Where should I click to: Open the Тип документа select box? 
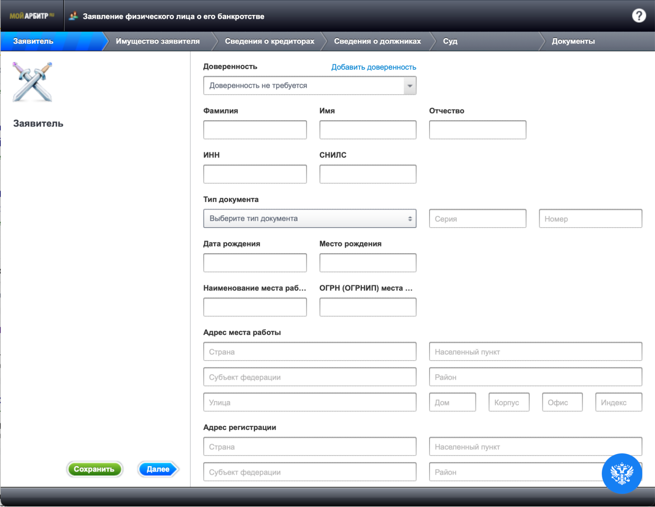click(x=309, y=218)
